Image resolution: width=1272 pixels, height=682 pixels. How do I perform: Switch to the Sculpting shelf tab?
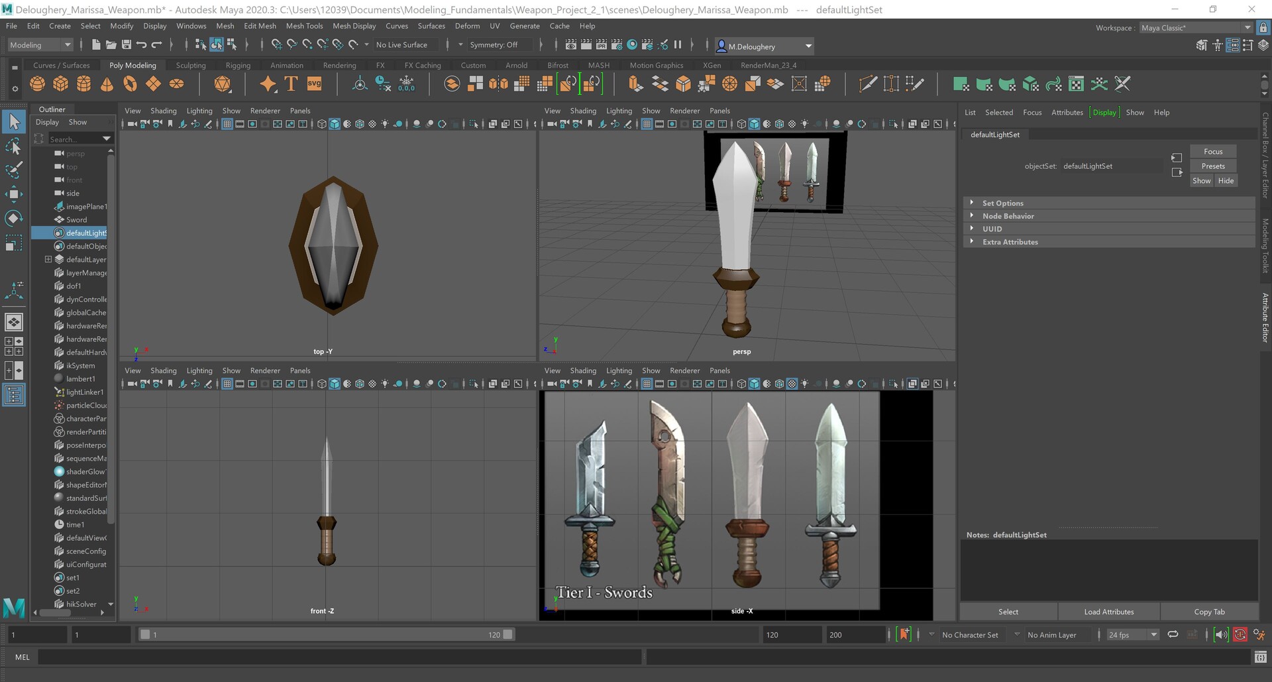pyautogui.click(x=190, y=65)
